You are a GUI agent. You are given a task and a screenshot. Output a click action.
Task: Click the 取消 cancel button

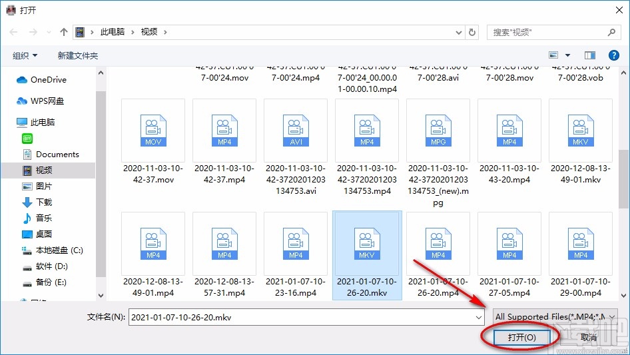(x=588, y=337)
